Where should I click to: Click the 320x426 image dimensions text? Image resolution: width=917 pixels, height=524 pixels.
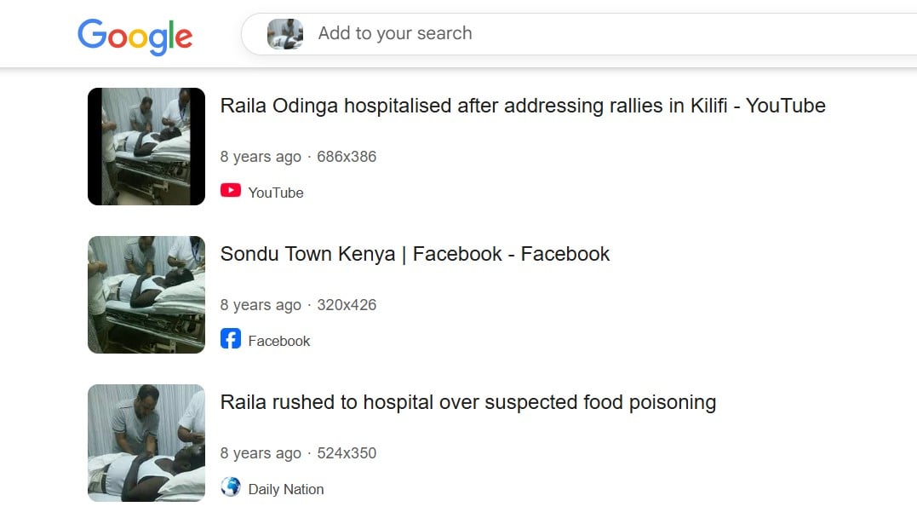point(347,305)
